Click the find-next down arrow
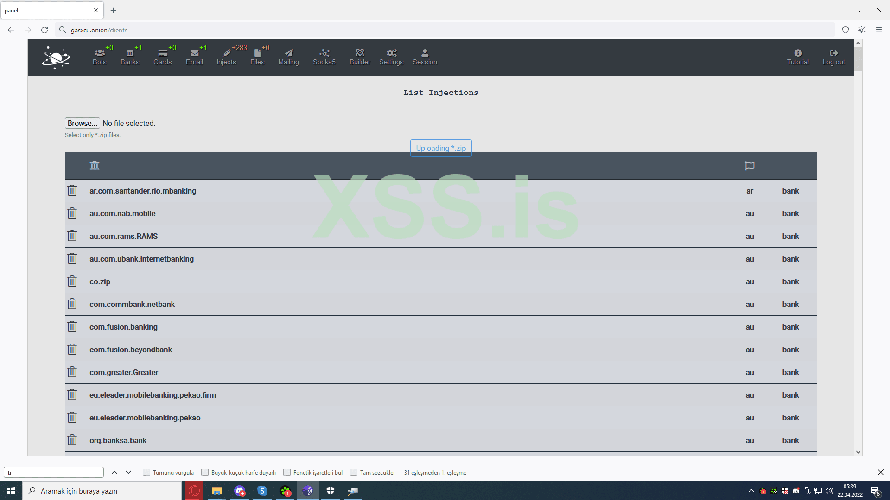 point(128,472)
